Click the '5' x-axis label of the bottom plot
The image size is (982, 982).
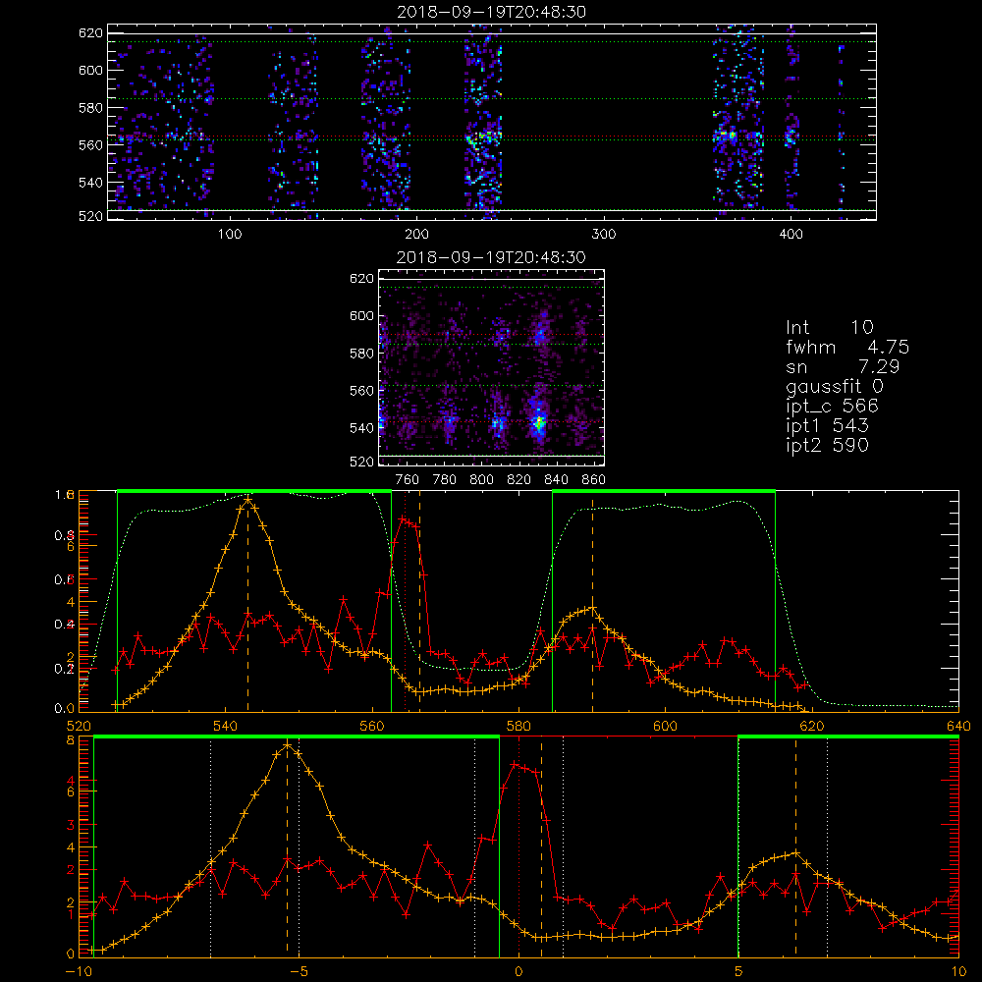tap(738, 972)
